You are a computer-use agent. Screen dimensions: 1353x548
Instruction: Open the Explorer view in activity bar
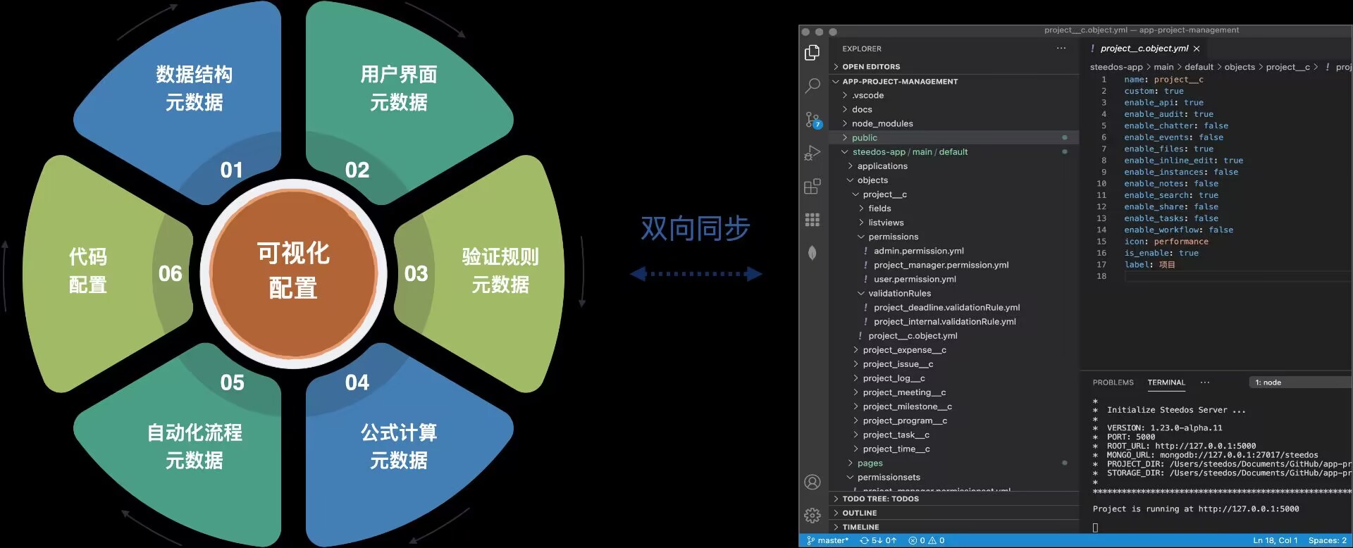(813, 53)
